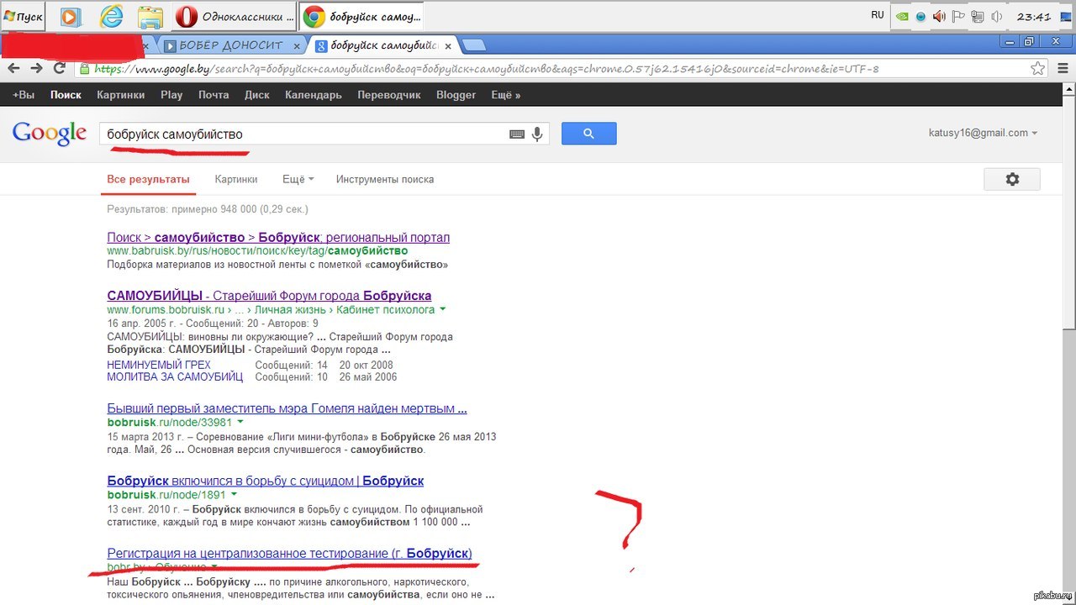1076x605 pixels.
Task: Close the БОБЁР ДОНОСИТ tab
Action: click(296, 46)
